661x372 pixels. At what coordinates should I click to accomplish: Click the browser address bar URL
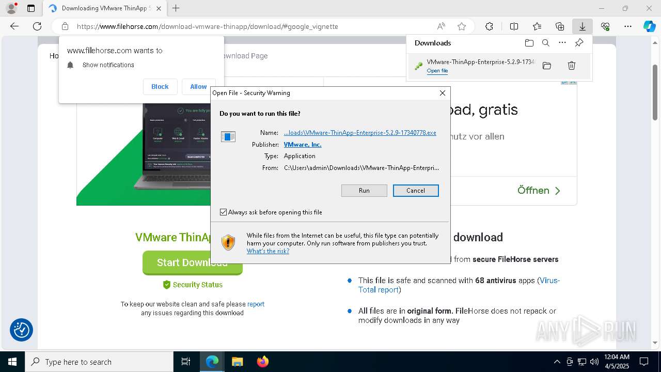pyautogui.click(x=208, y=26)
